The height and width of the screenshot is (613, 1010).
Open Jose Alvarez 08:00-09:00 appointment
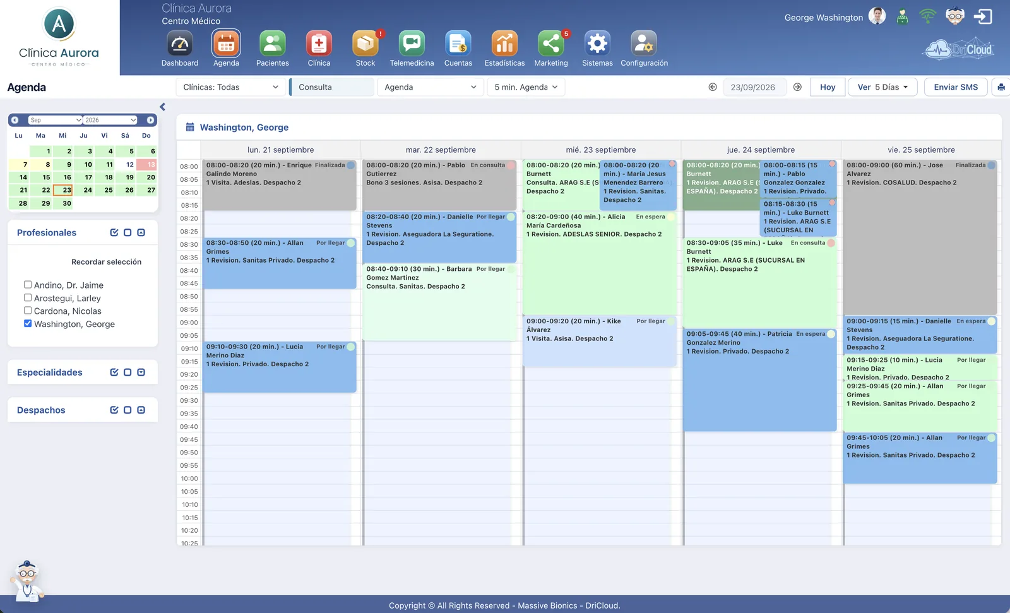[920, 237]
